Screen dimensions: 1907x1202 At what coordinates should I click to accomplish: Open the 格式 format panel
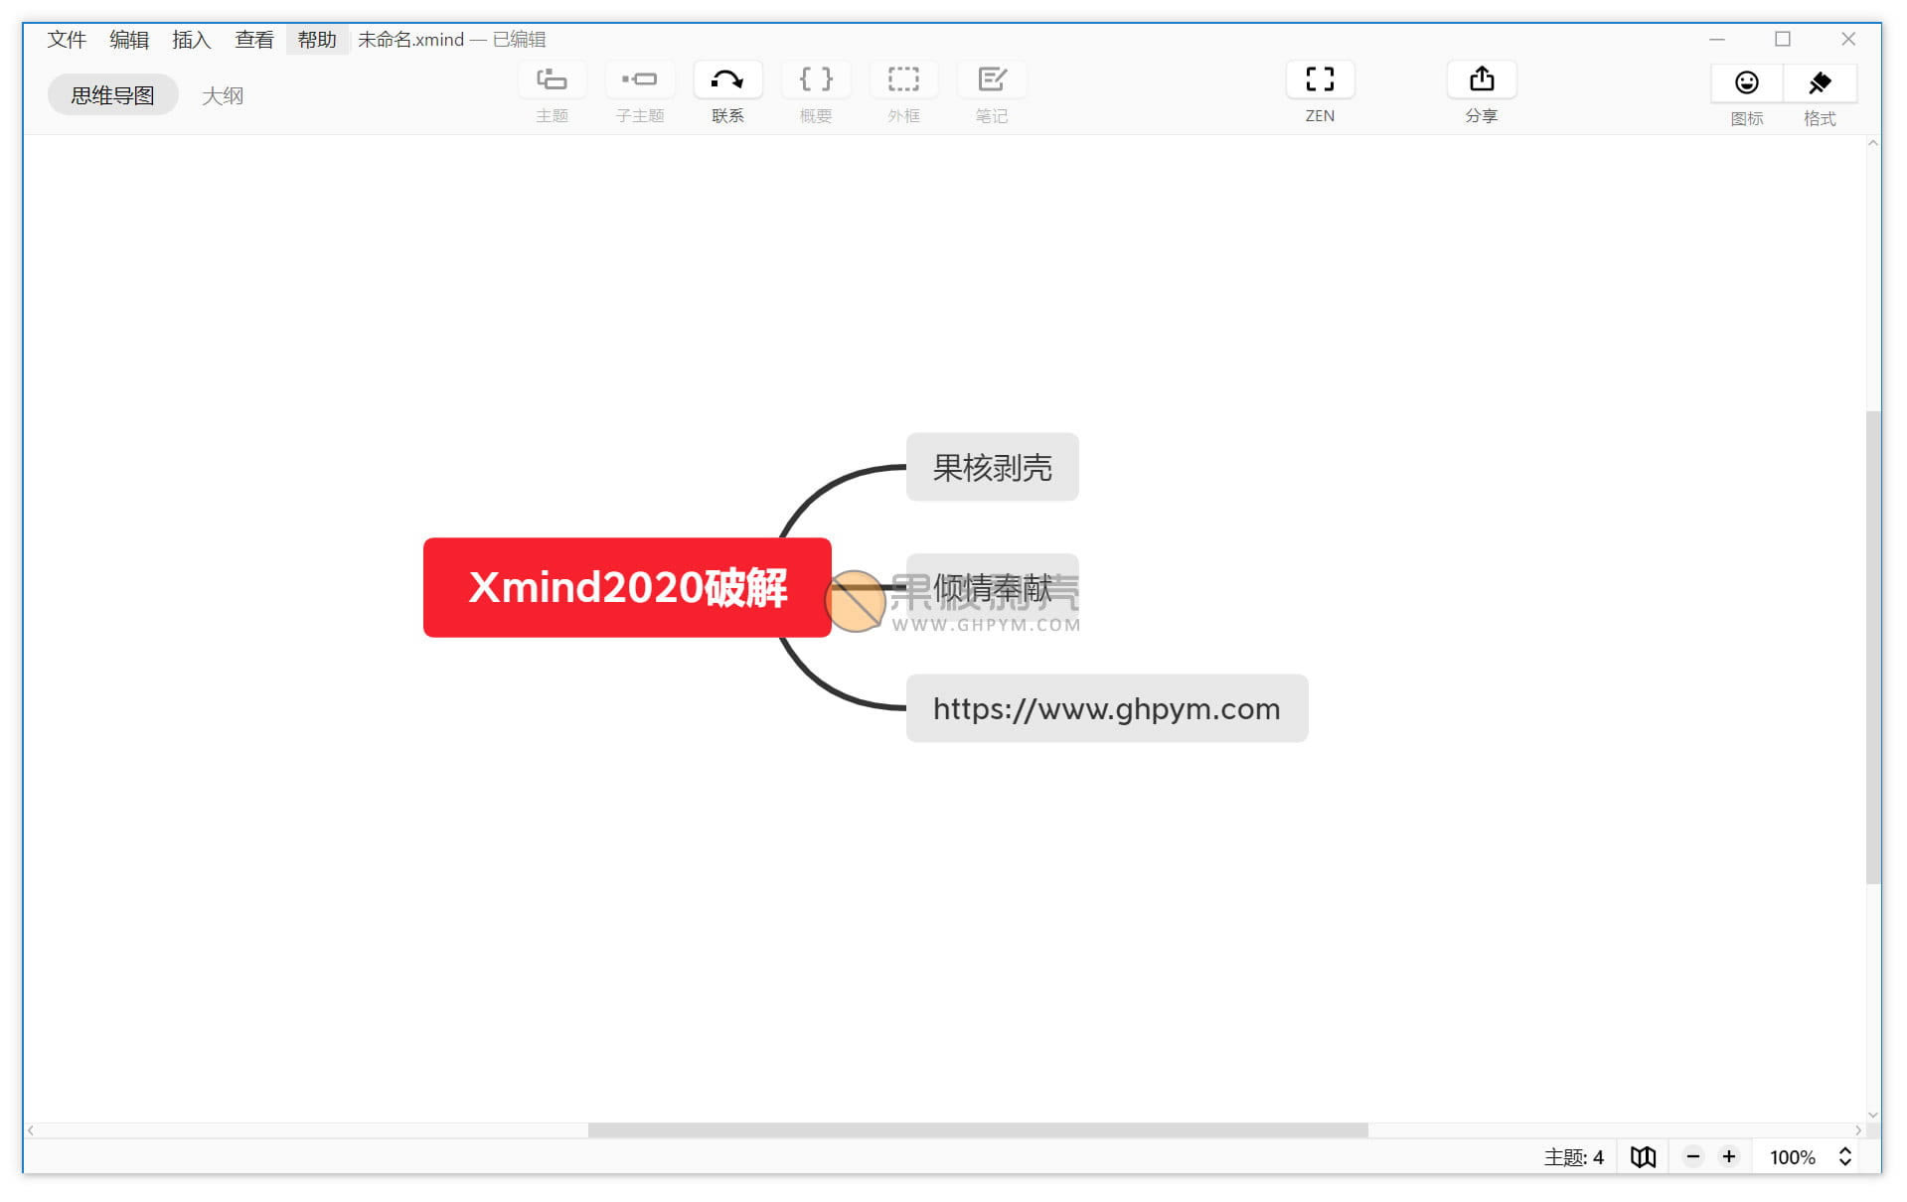pyautogui.click(x=1820, y=82)
